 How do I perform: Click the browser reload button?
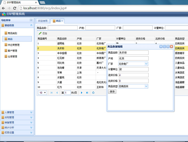pyautogui.click(x=15, y=8)
